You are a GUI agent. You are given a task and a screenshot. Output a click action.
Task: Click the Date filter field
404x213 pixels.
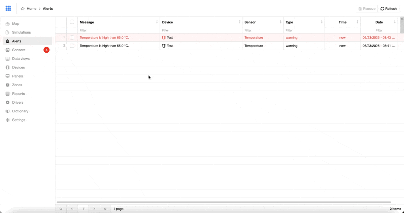coord(379,30)
